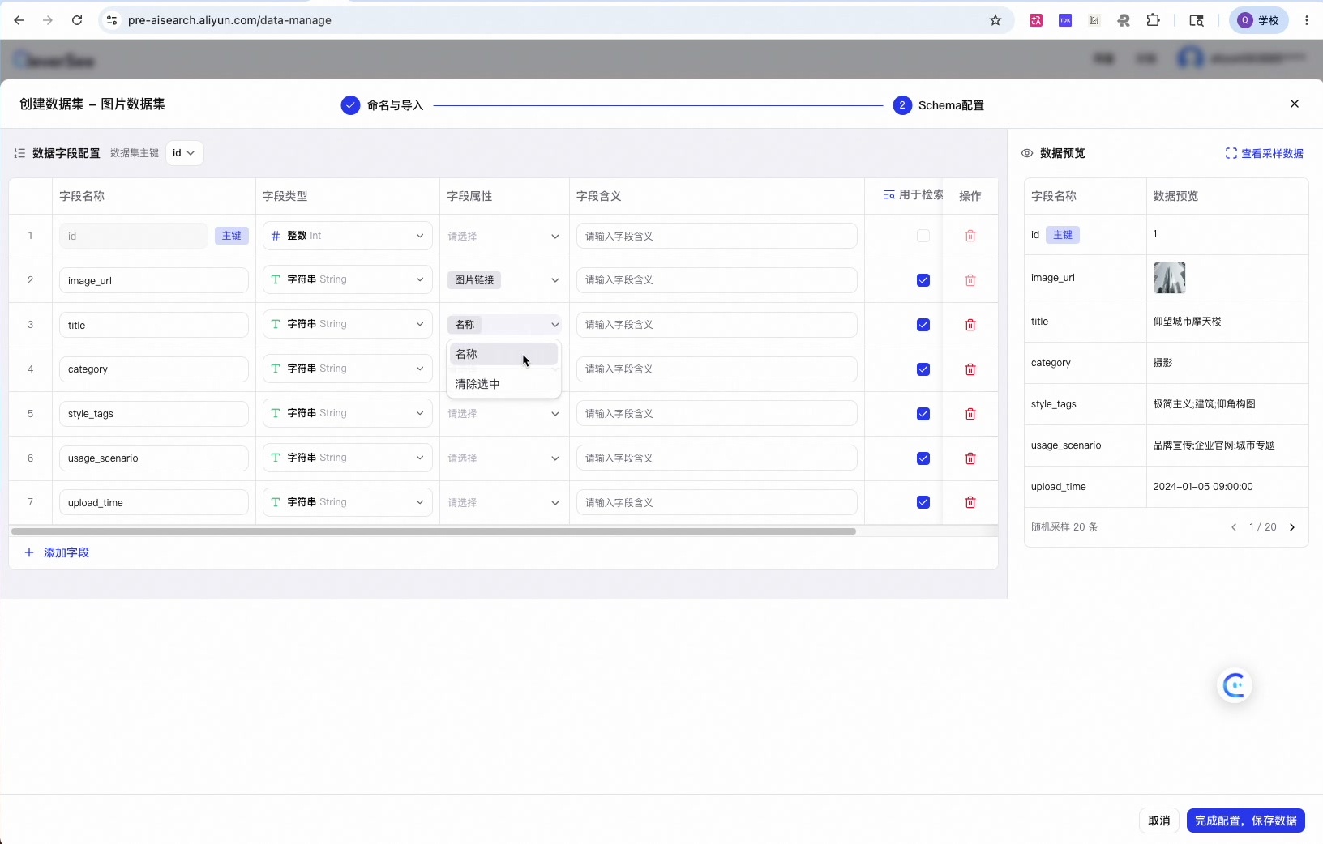Uncheck search checkbox for title
Viewport: 1323px width, 844px height.
tap(923, 325)
